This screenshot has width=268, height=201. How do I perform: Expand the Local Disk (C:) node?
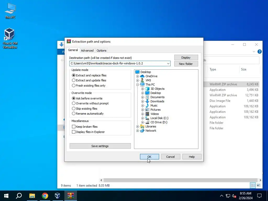point(142,118)
